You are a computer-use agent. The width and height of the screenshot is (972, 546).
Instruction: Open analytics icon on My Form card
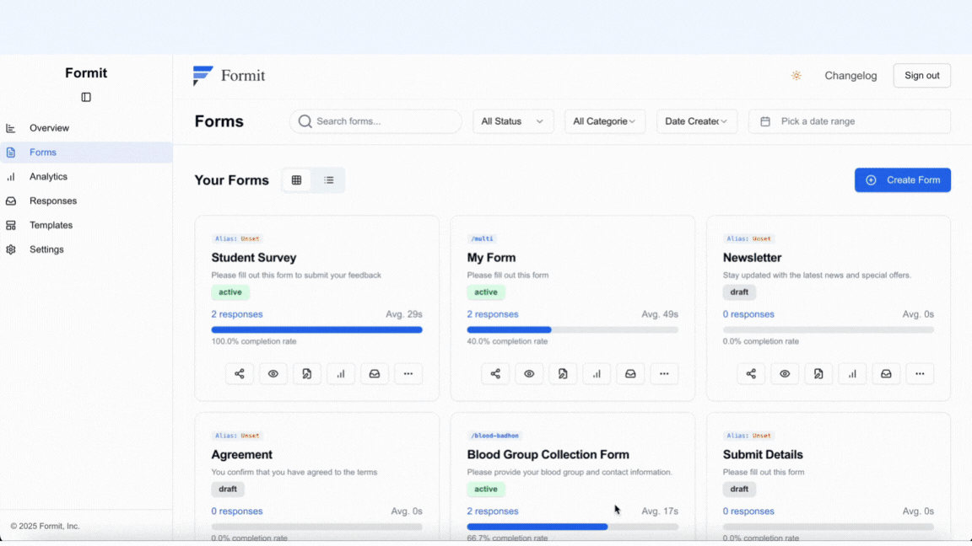pos(597,374)
